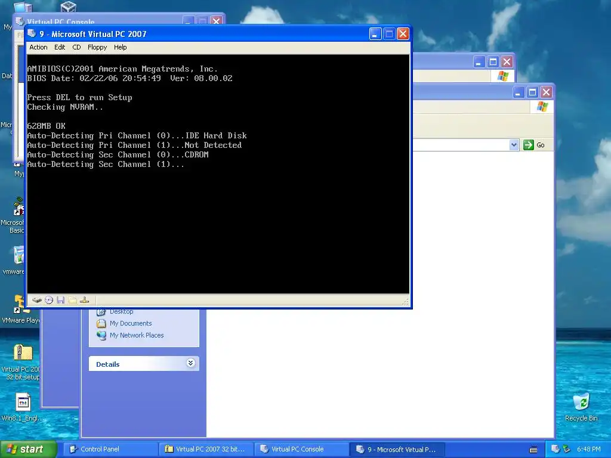Click the Virtual PC title bar icon
This screenshot has height=458, width=611.
32,33
